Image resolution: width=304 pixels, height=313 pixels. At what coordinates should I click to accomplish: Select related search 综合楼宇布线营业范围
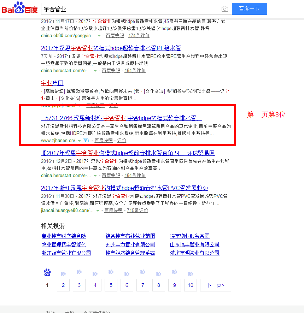pos(130,236)
